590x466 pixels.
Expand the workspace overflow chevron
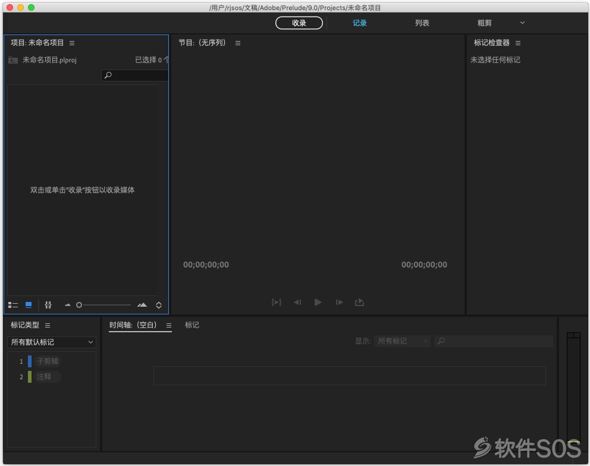[x=522, y=23]
